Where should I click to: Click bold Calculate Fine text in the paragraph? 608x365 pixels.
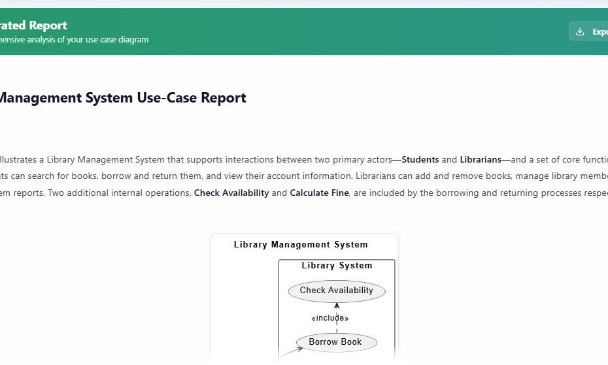click(319, 193)
